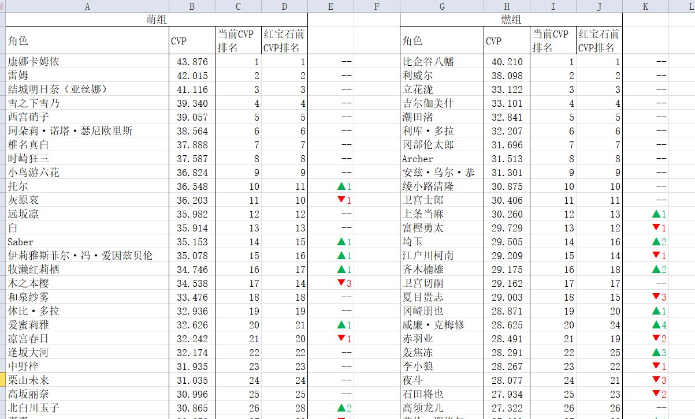Screen dimensions: 695x419
Task: Select cell 北白川玉子
Action: 87,407
